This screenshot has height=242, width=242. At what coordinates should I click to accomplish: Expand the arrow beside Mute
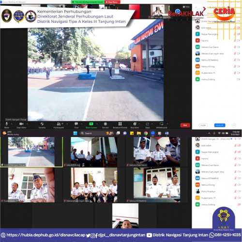pyautogui.click(x=12, y=124)
